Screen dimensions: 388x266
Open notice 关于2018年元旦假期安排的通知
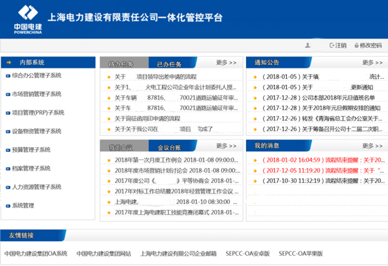321,108
